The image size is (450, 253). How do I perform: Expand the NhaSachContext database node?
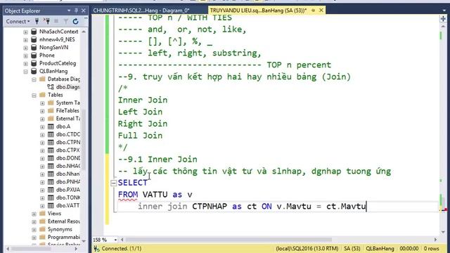coord(25,32)
